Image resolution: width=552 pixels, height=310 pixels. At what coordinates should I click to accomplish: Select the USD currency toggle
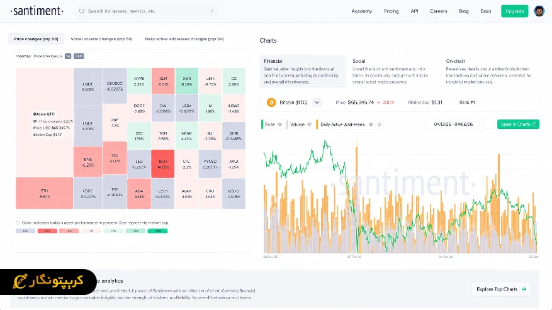pos(79,56)
